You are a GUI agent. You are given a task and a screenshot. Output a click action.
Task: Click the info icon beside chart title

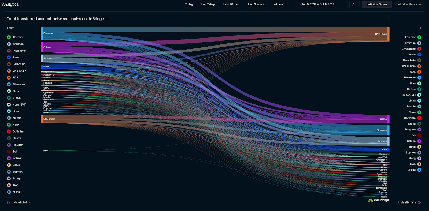tap(107, 19)
